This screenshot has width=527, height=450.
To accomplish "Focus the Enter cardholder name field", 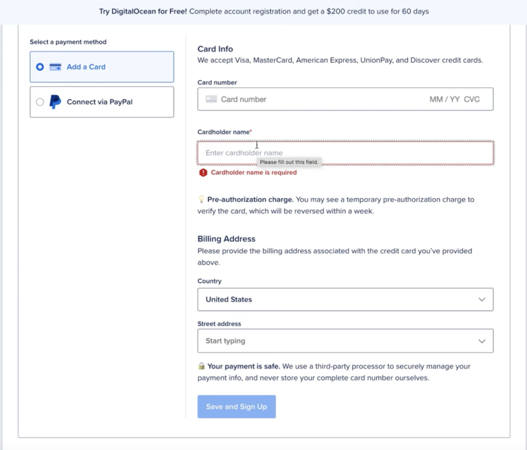I will (345, 153).
